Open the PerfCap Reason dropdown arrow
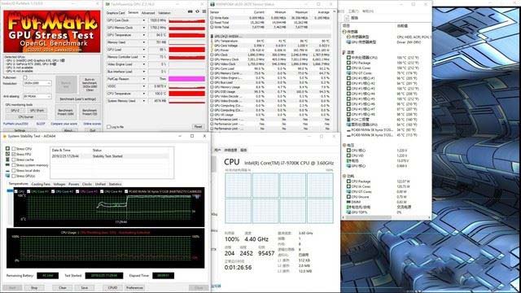Screen dimensions: 521x293 coord(144,79)
